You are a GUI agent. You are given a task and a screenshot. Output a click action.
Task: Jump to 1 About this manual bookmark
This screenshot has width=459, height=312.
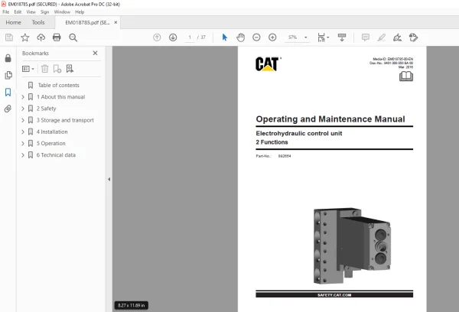click(x=61, y=97)
